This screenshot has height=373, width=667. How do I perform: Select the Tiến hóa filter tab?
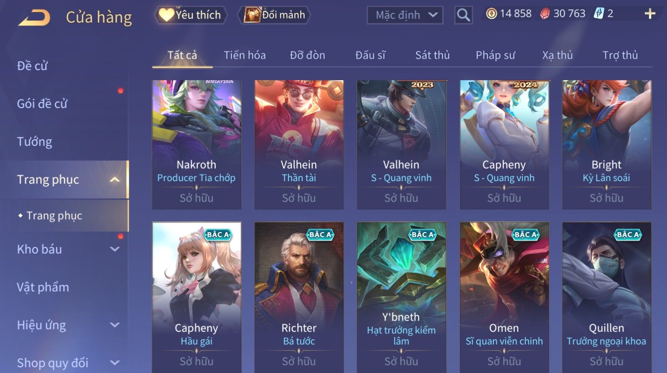pos(244,55)
